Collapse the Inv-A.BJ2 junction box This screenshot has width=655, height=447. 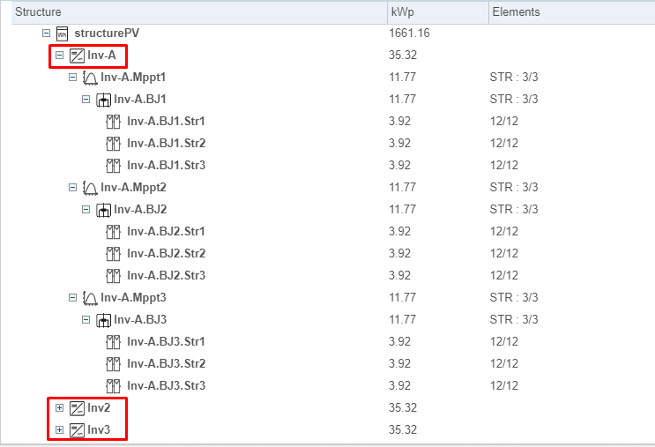[x=86, y=209]
